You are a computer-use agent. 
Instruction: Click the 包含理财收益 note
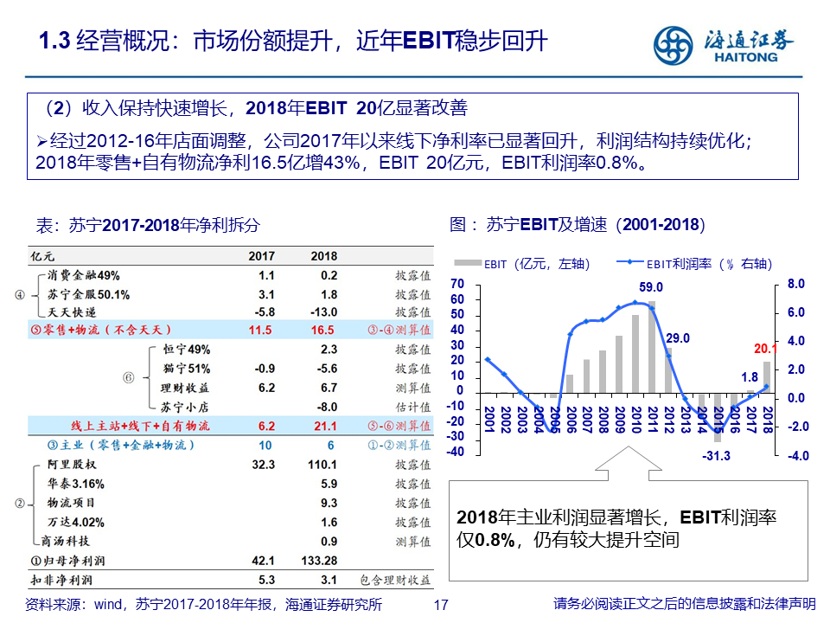click(395, 580)
